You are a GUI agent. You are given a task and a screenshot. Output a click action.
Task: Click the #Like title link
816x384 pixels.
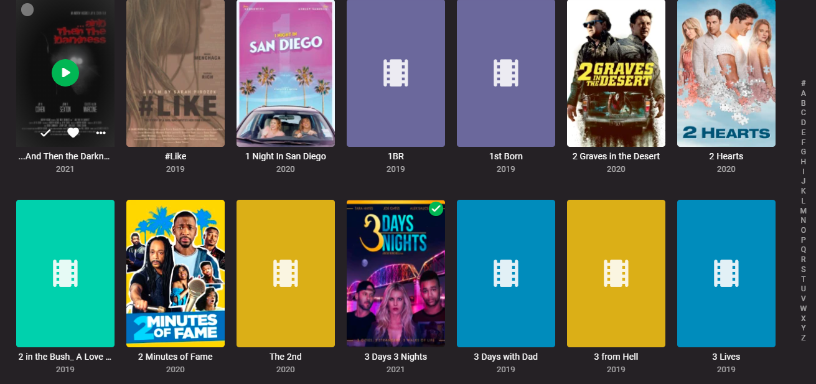coord(176,156)
